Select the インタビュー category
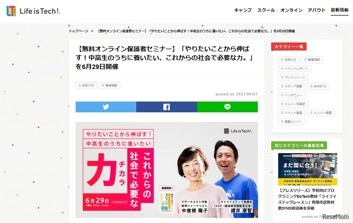 click(292, 95)
